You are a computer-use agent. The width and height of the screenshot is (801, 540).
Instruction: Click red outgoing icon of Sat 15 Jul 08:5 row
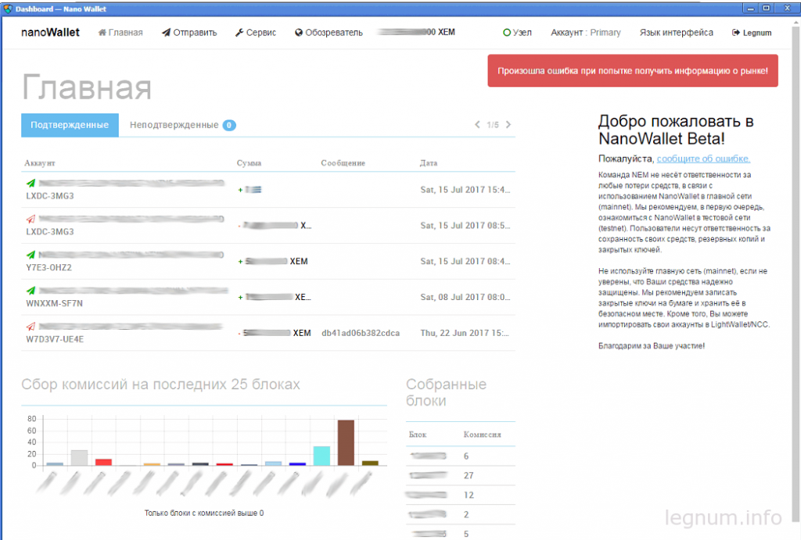(x=31, y=219)
